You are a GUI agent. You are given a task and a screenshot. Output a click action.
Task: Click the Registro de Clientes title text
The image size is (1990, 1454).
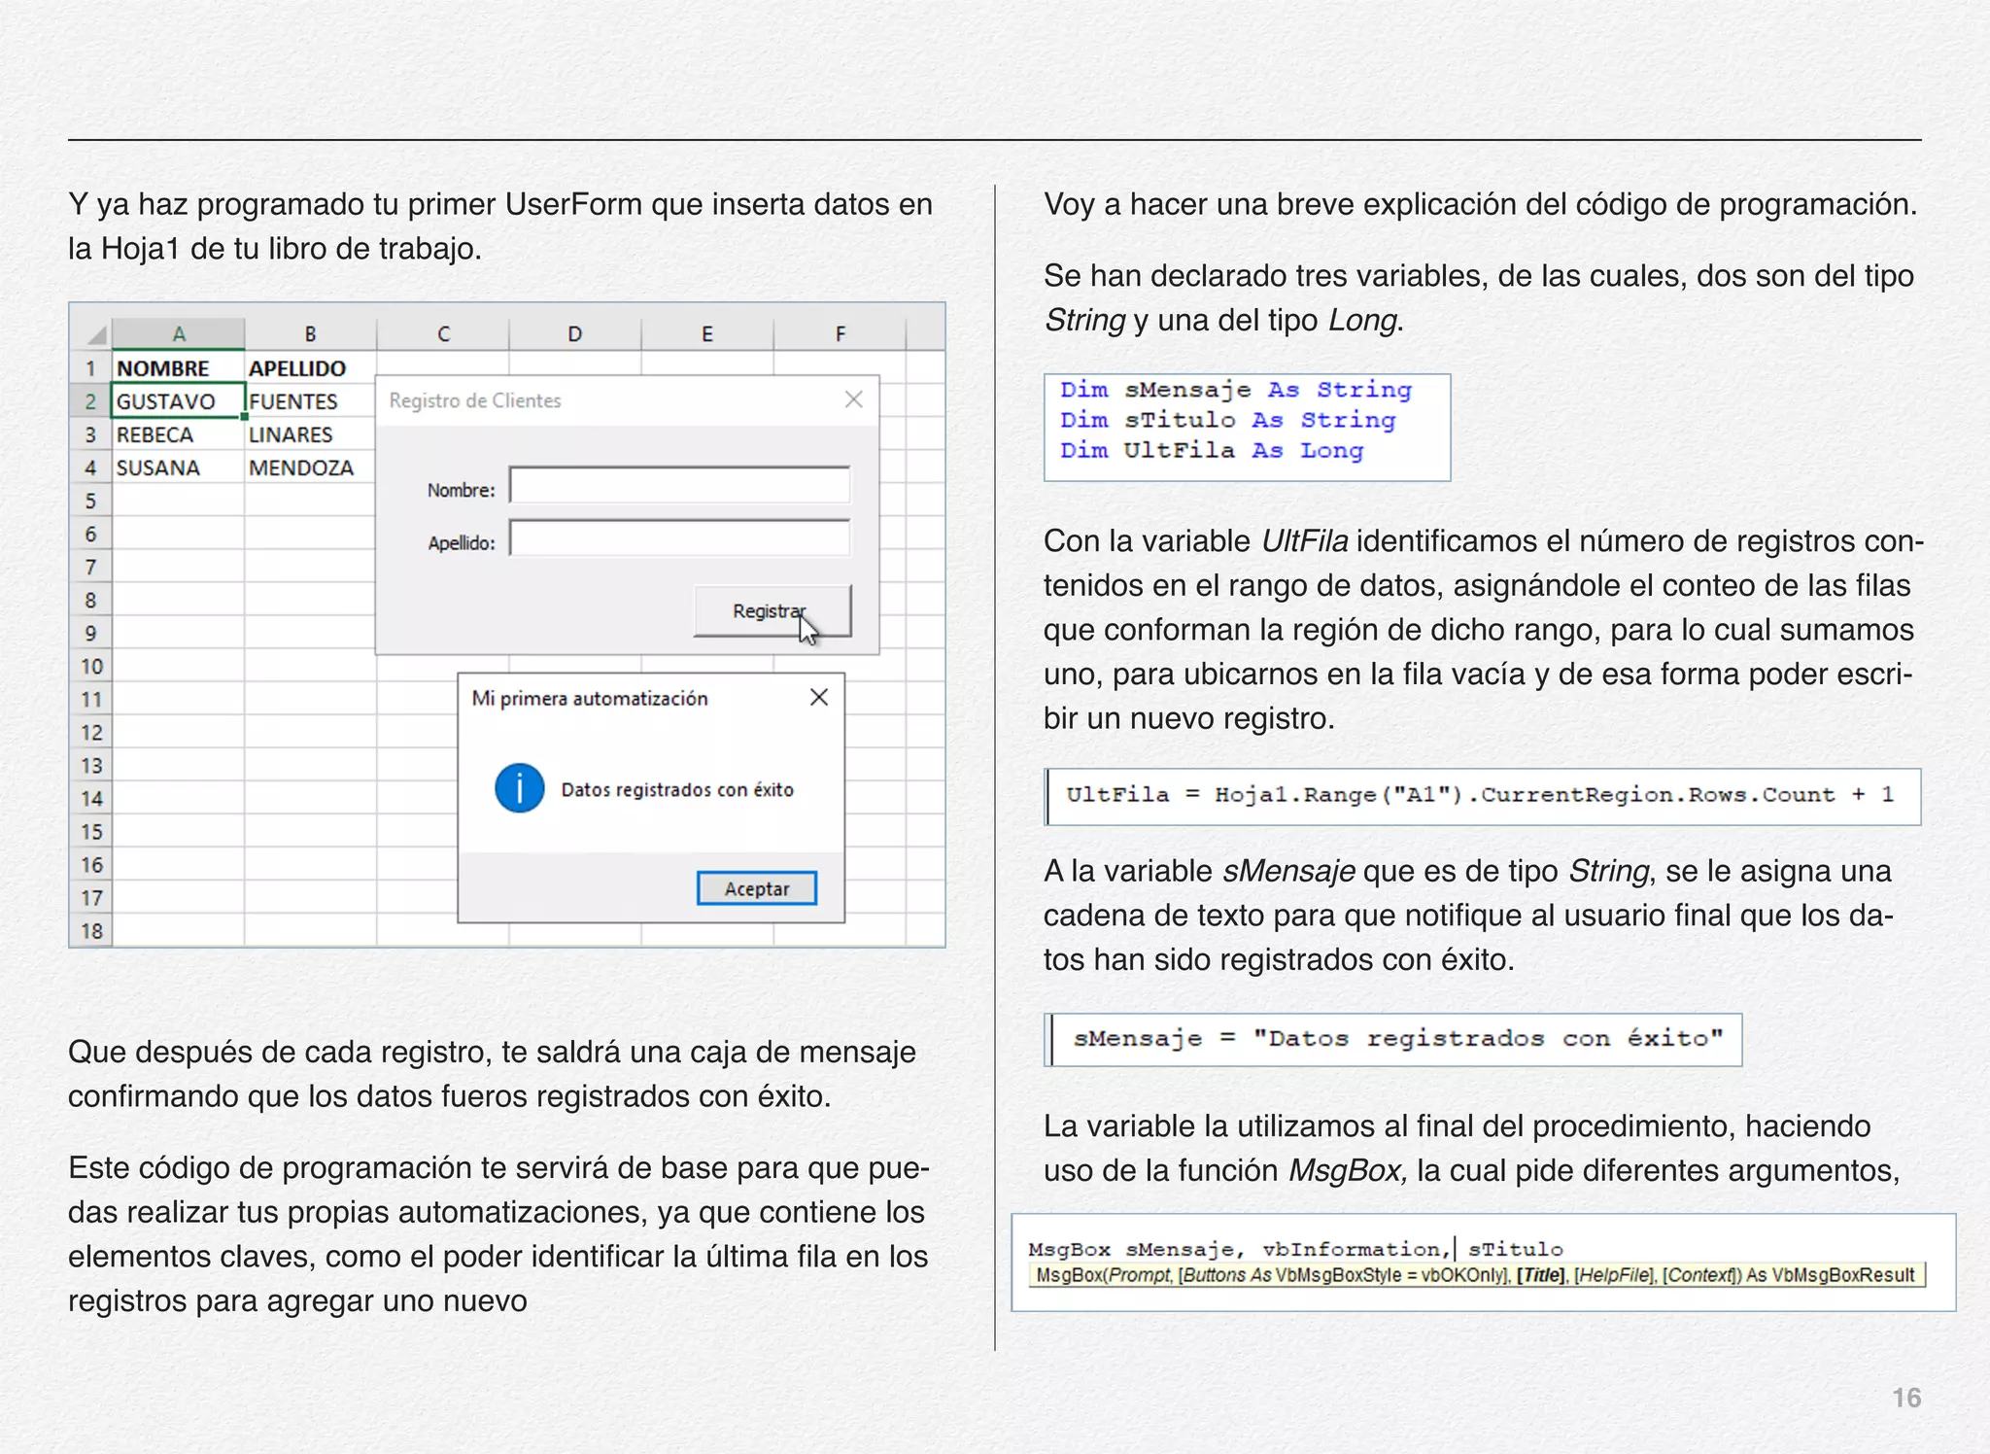coord(475,400)
